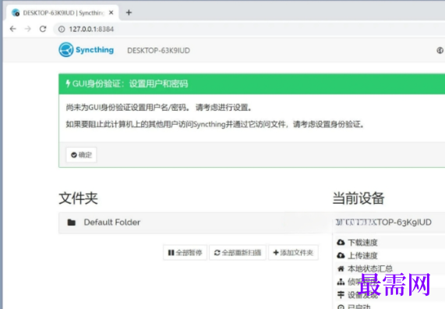445x309 pixels.
Task: Click the 下载速度 label
Action: coord(362,243)
